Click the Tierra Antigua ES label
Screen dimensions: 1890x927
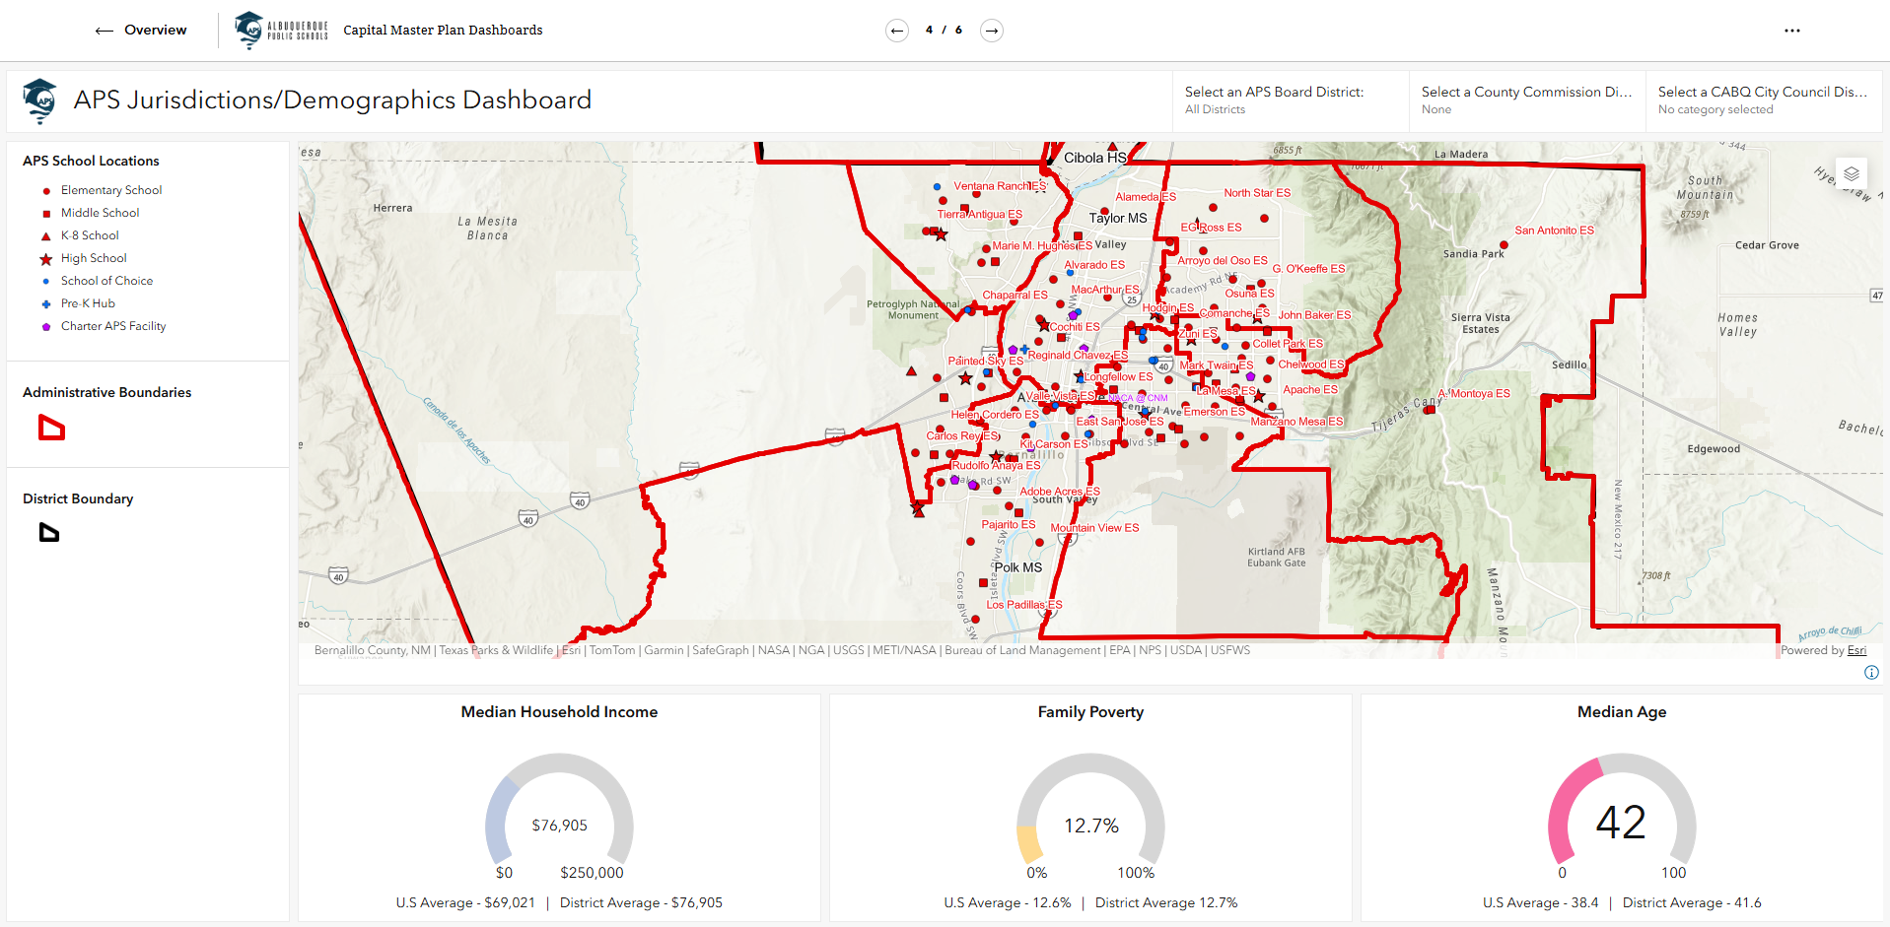pyautogui.click(x=980, y=215)
